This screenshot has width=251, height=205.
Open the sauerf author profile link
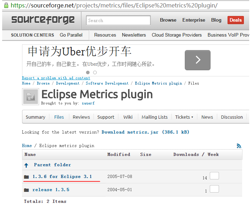[x=88, y=103]
